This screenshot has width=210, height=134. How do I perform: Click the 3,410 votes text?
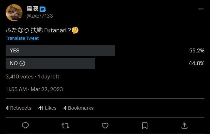coord(20,77)
